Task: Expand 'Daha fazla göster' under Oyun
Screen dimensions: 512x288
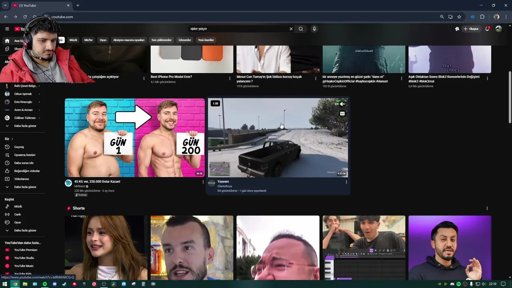Action: (x=25, y=230)
